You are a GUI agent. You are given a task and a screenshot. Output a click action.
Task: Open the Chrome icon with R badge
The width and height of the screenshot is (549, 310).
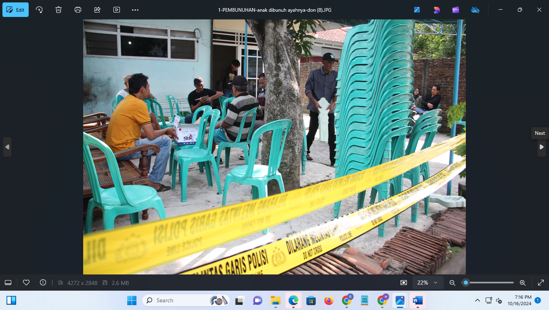[347, 300]
